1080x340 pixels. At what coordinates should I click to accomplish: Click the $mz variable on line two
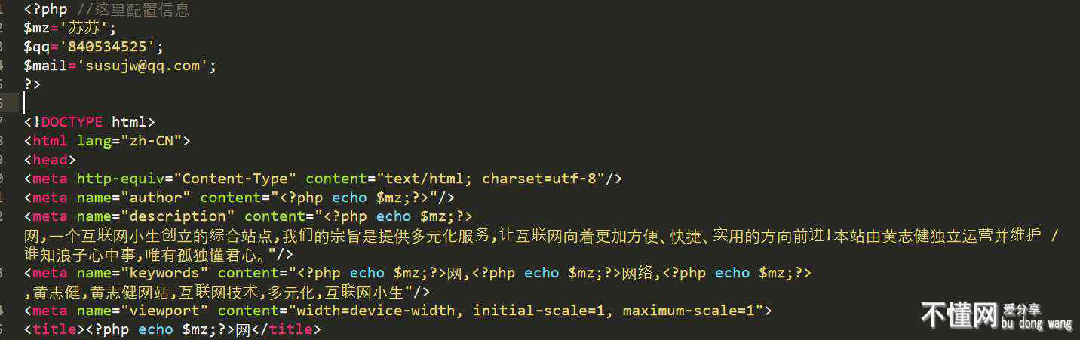click(36, 29)
